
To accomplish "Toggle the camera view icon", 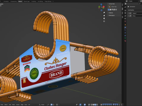I will 104,18.
